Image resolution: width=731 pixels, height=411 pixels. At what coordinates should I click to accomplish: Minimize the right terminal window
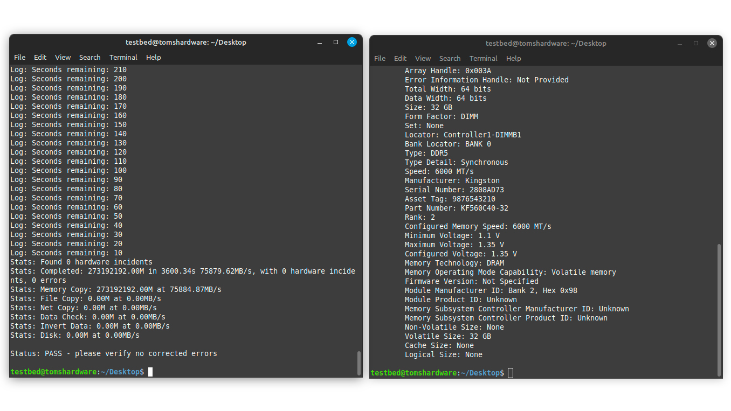pyautogui.click(x=680, y=43)
